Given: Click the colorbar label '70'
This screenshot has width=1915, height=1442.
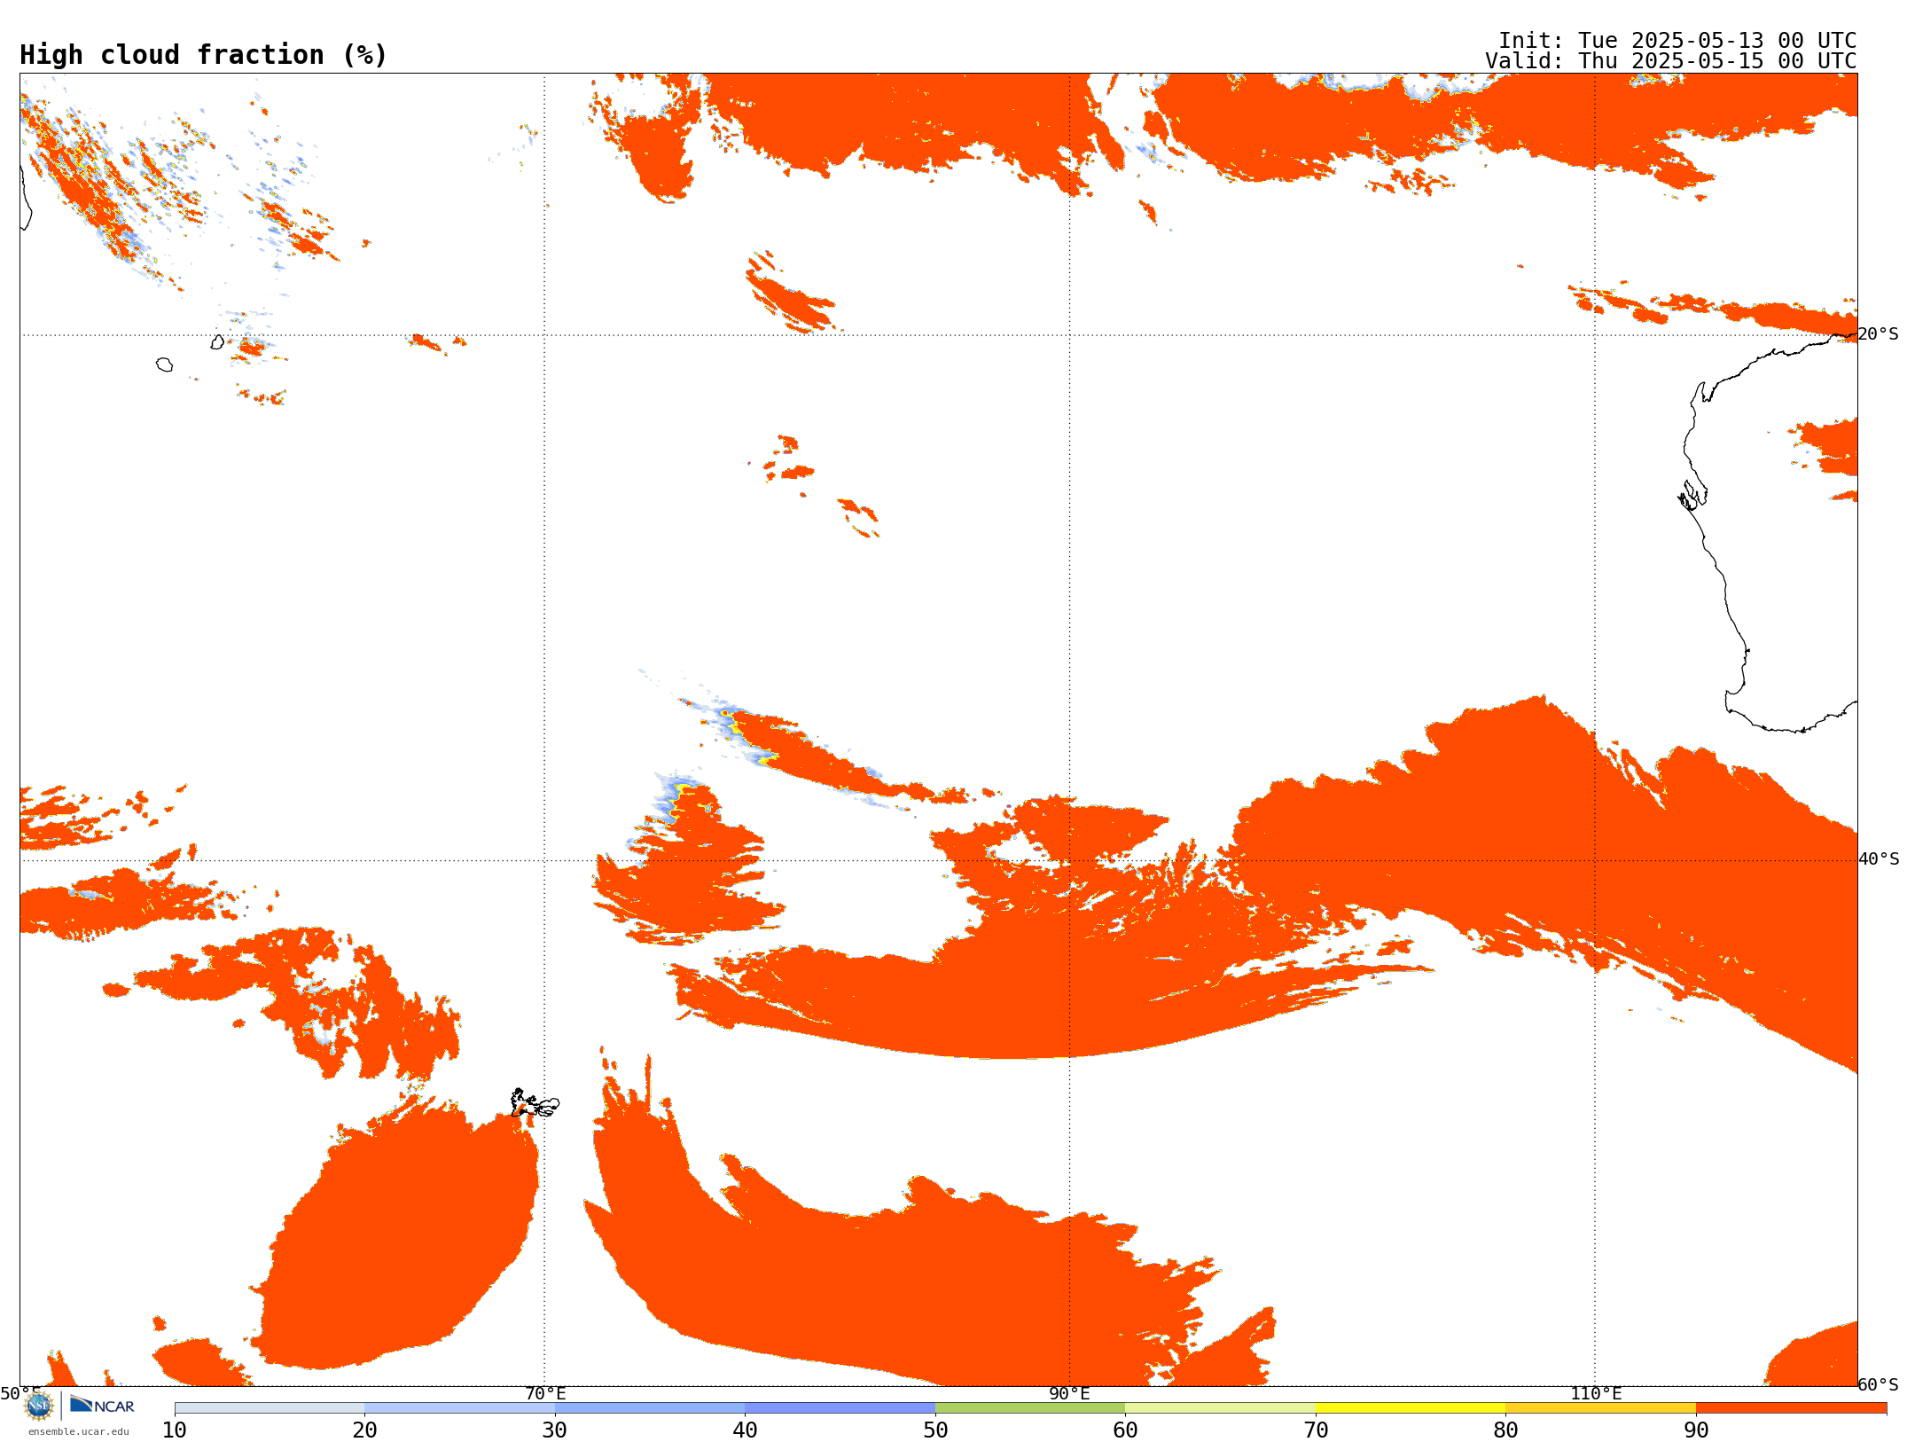Looking at the screenshot, I should pos(1316,1430).
